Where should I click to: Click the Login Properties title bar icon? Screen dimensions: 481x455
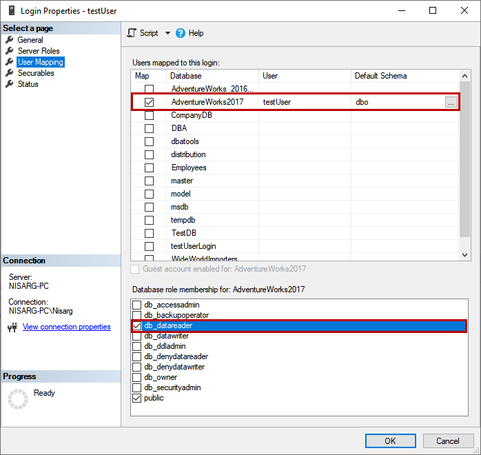point(12,11)
